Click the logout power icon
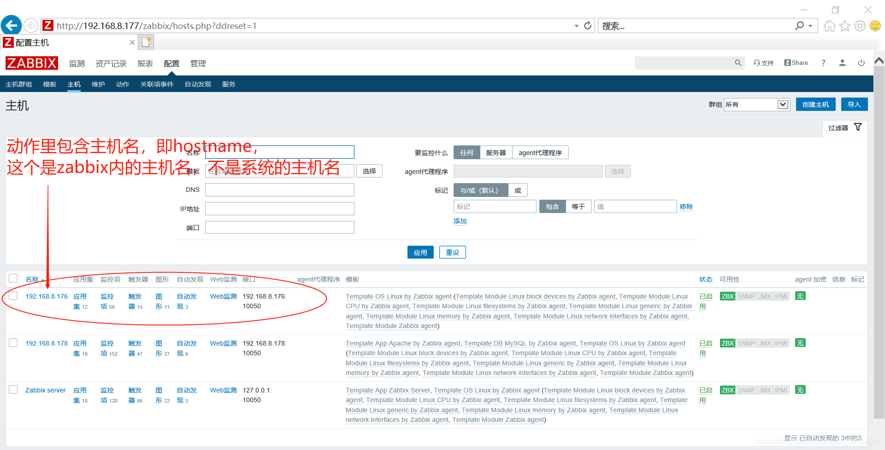 coord(861,63)
